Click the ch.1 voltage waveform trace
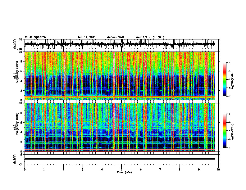This screenshot has width=246, height=190. point(120,44)
